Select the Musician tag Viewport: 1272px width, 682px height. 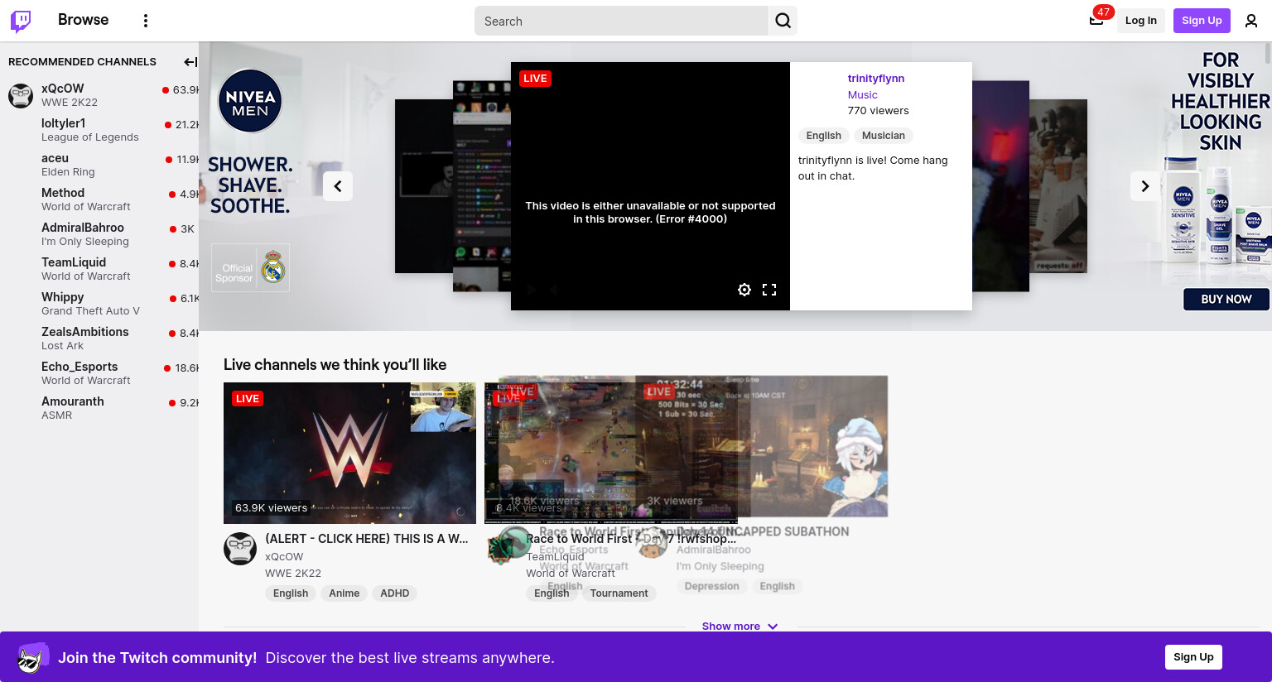883,136
